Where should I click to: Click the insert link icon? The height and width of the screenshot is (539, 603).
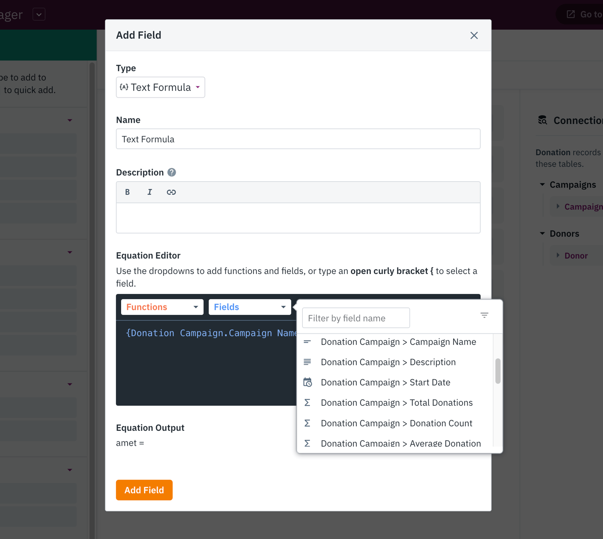coord(171,192)
